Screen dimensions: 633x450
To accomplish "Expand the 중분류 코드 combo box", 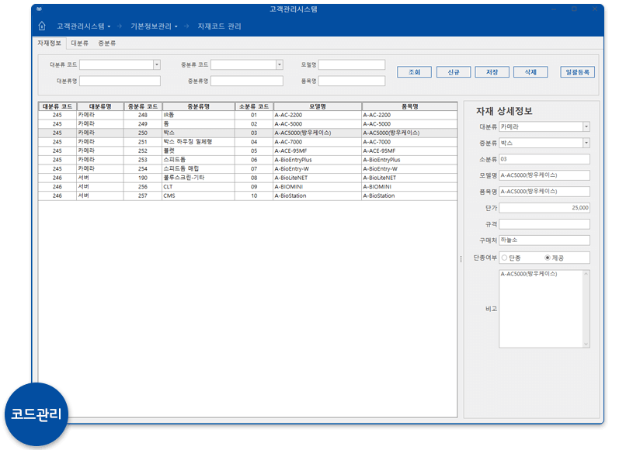I will click(x=280, y=64).
